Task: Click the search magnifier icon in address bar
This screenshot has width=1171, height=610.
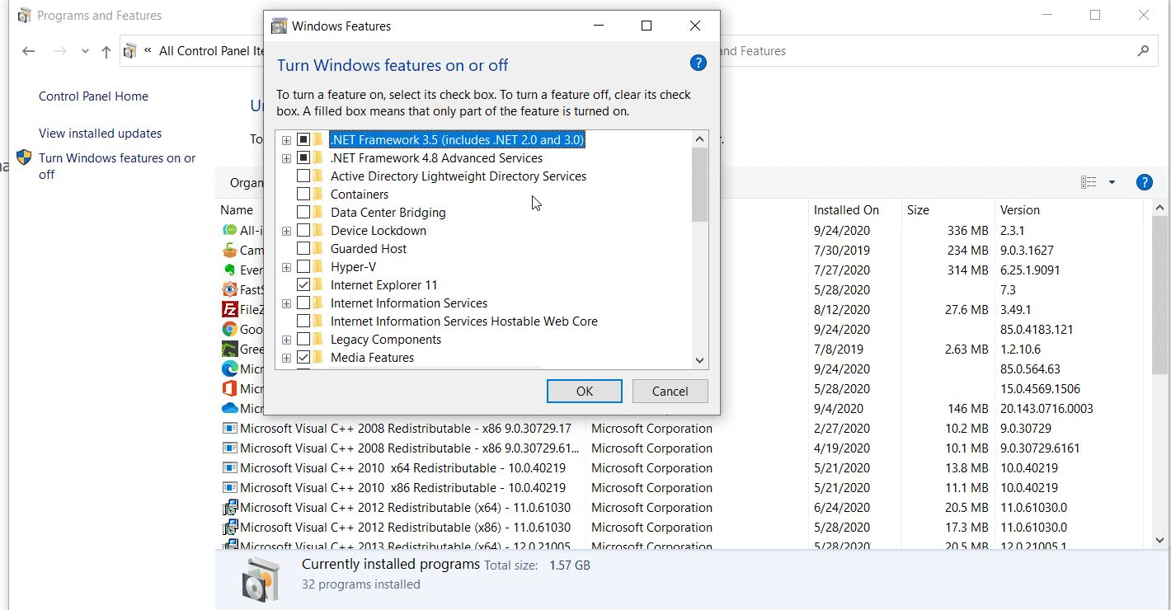Action: [1142, 51]
